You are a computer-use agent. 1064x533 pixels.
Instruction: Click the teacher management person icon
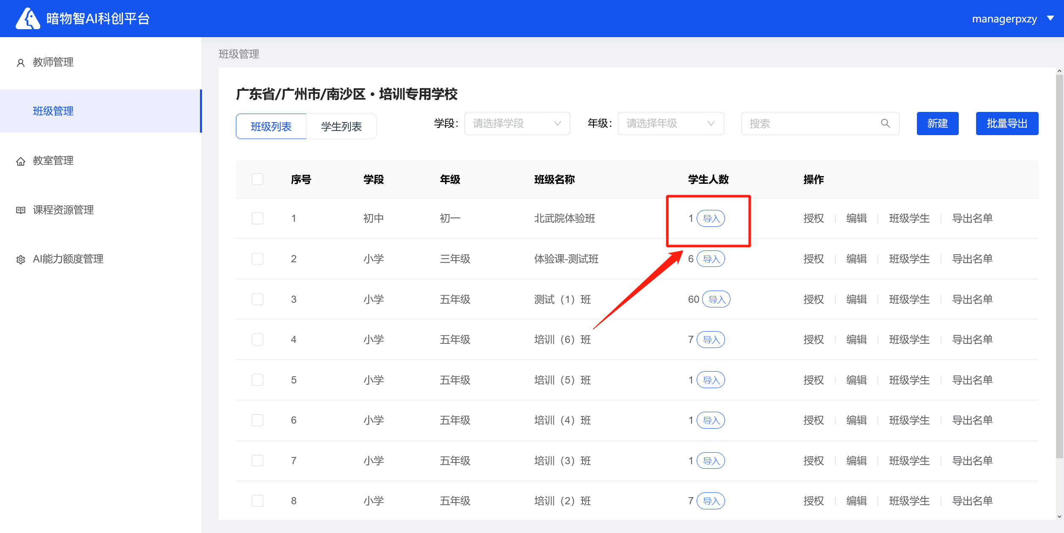pyautogui.click(x=20, y=63)
